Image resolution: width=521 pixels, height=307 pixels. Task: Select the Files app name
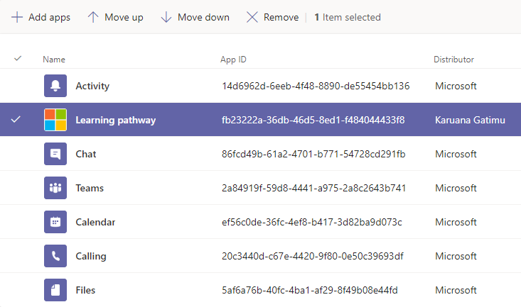point(85,290)
